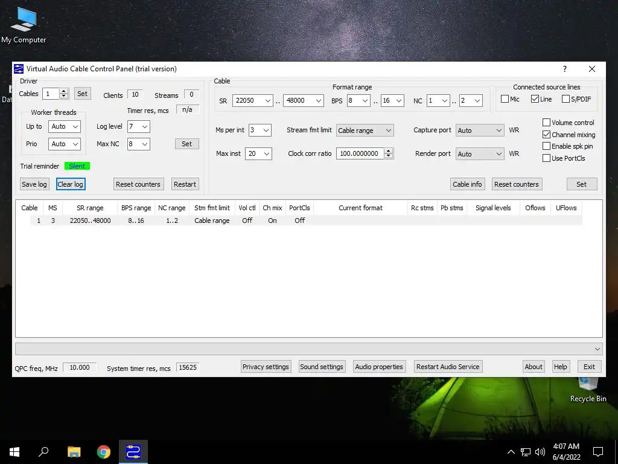Click the Exit button
This screenshot has width=618, height=464.
590,367
